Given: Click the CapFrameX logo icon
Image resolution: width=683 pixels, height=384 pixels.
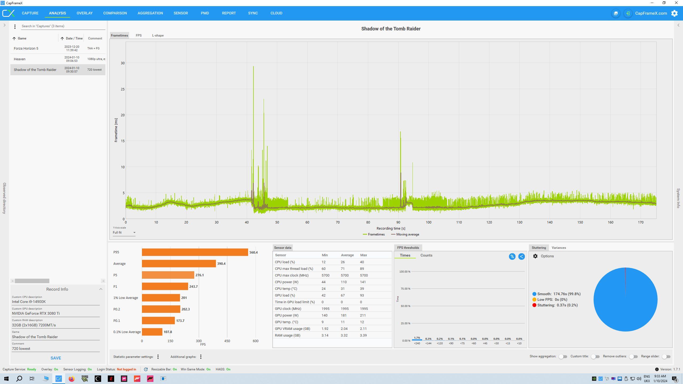Looking at the screenshot, I should pos(8,13).
